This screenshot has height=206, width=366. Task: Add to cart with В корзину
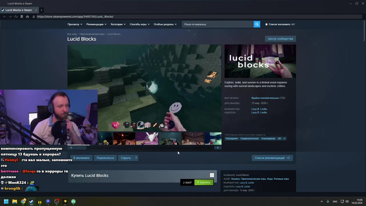[204, 182]
